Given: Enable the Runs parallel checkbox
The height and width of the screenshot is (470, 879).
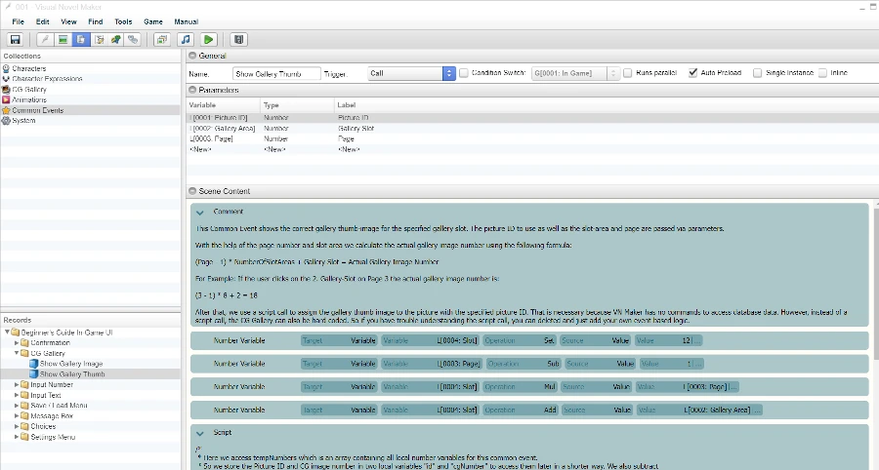Looking at the screenshot, I should pos(628,73).
